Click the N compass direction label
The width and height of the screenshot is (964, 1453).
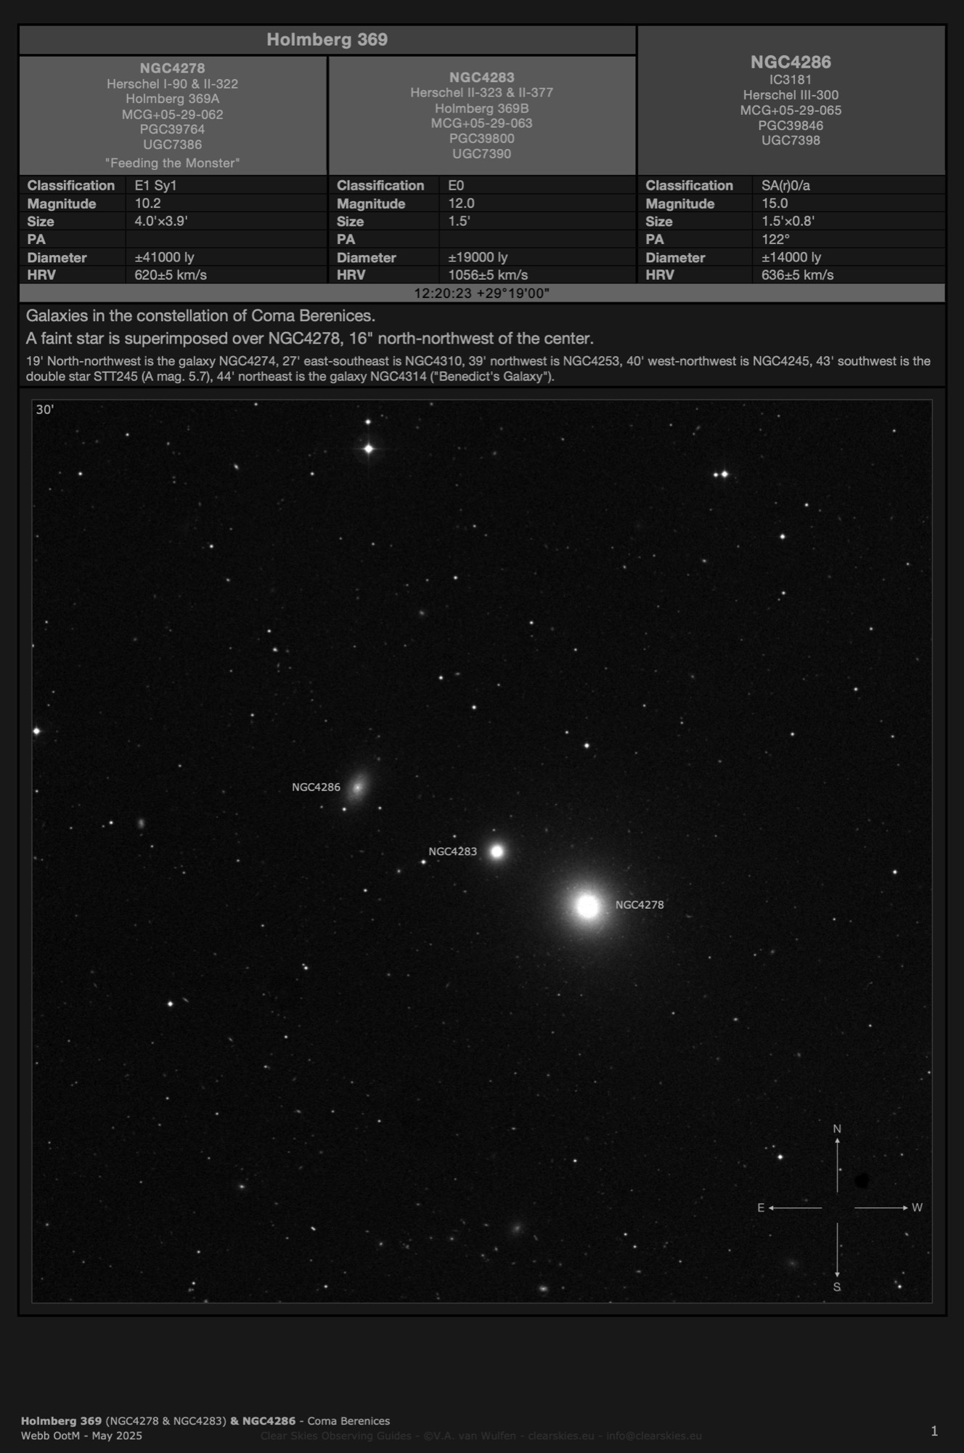pos(837,1129)
